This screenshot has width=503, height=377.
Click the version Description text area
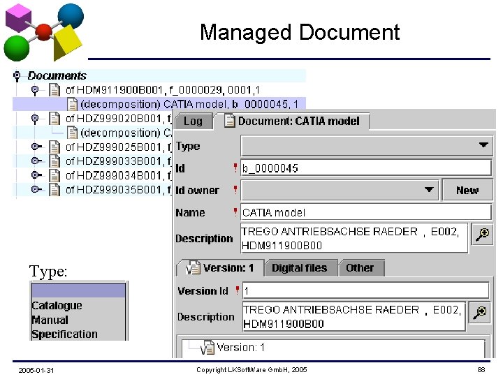[354, 316]
